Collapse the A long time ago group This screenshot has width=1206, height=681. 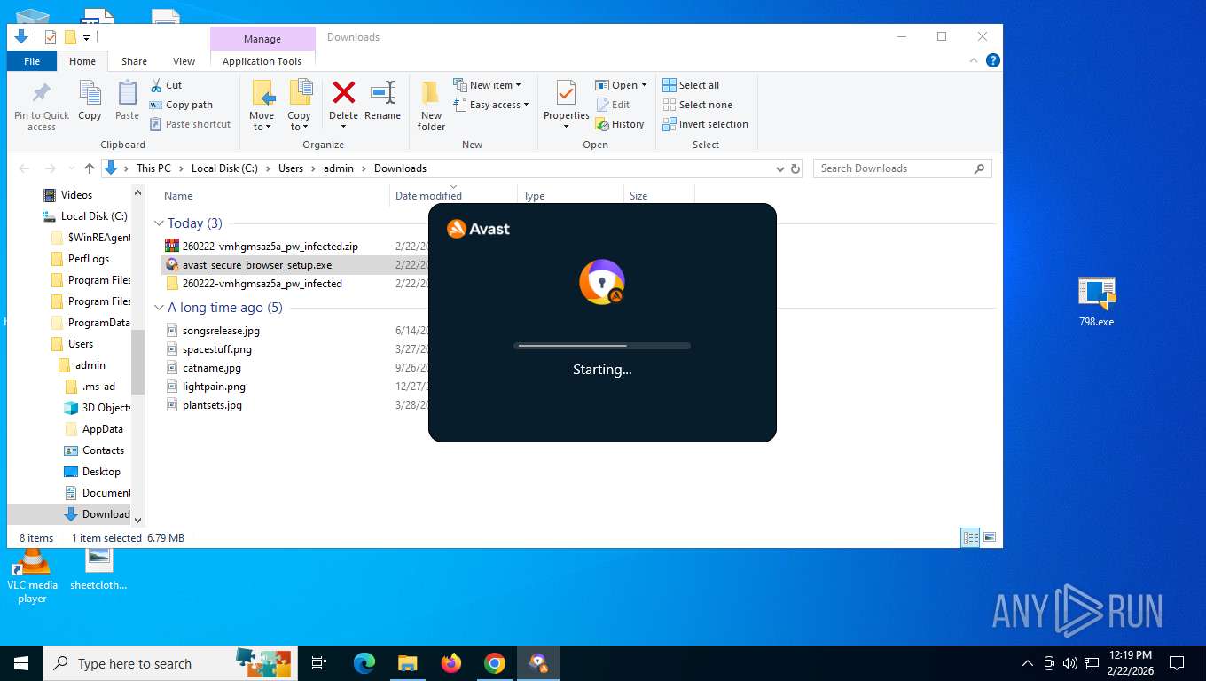160,308
